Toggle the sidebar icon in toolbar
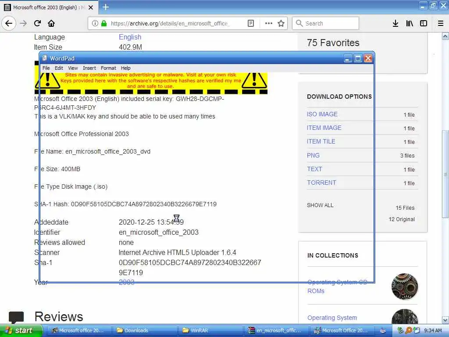Screen dimensions: 449x337 tap(424, 23)
